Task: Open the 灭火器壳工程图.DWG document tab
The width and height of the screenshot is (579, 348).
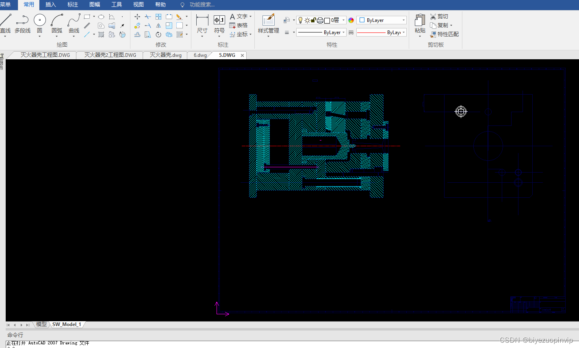Action: (x=45, y=55)
